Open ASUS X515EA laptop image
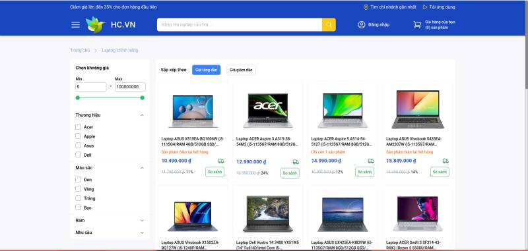Screen dimensions: 528x251 pyautogui.click(x=193, y=111)
